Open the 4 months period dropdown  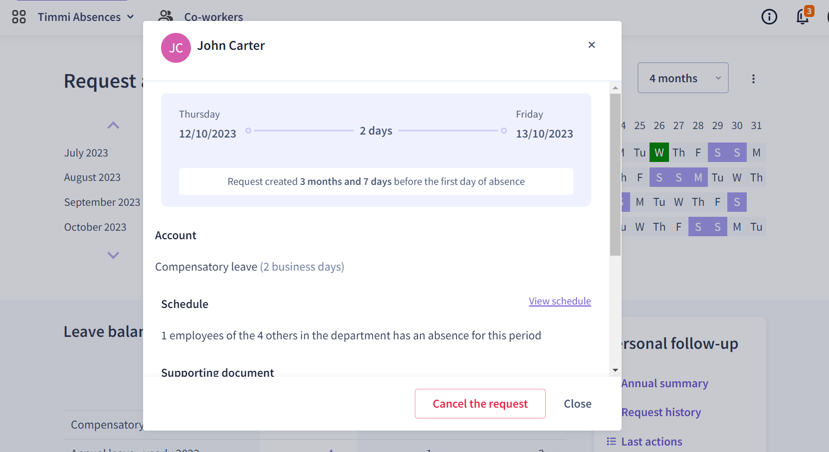click(683, 78)
